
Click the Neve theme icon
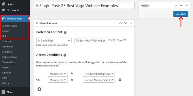click(4, 92)
